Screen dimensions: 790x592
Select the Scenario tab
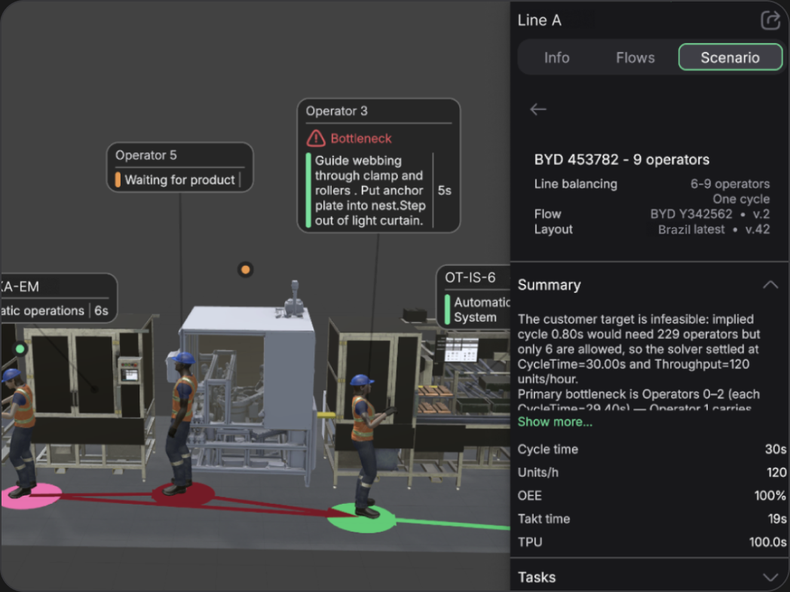[730, 57]
